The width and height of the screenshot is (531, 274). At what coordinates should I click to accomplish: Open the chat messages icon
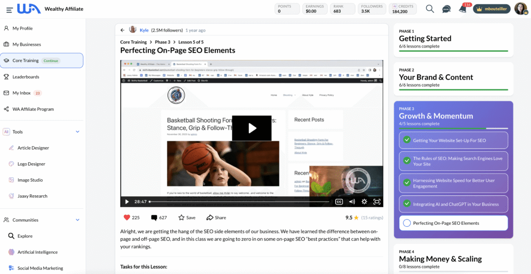tap(446, 9)
